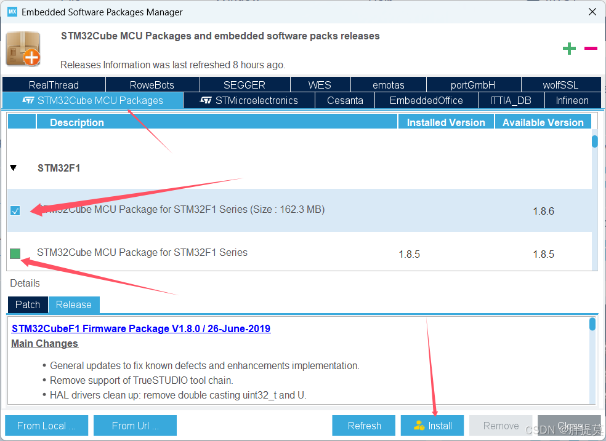The image size is (606, 441).
Task: Click the 'Remove support of TrueSTUDIO' line
Action: pos(142,381)
